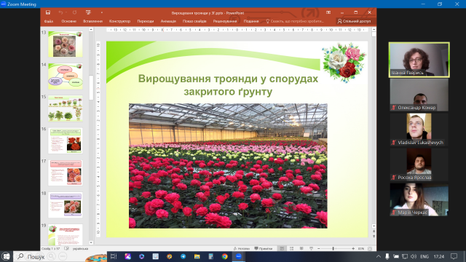Select Іванна Гаврись video tile
The height and width of the screenshot is (262, 466).
[x=419, y=60]
